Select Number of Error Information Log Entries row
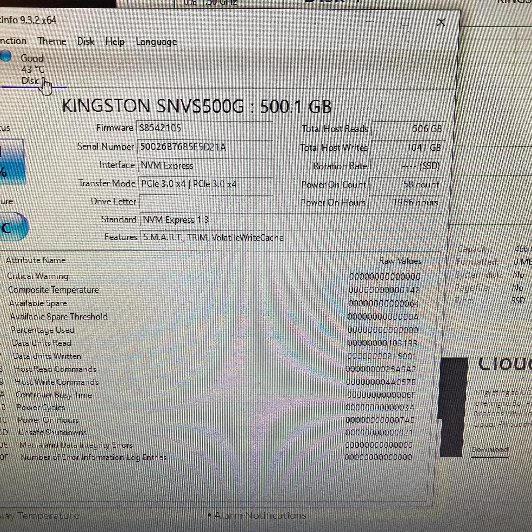Screen dimensions: 532x532 coord(214,457)
